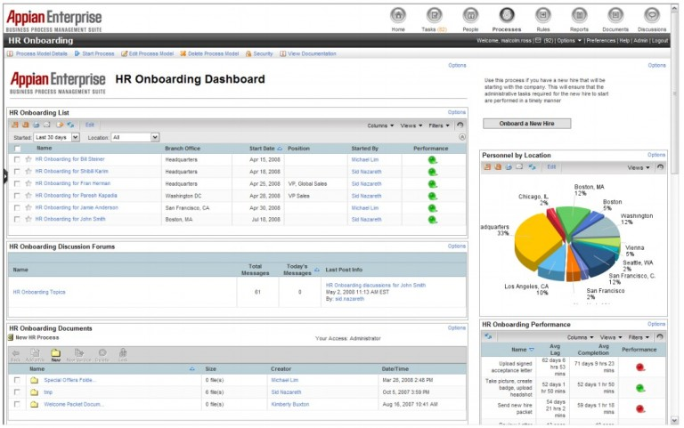Click the Special Offers folder icon
The width and height of the screenshot is (684, 428).
pyautogui.click(x=34, y=380)
